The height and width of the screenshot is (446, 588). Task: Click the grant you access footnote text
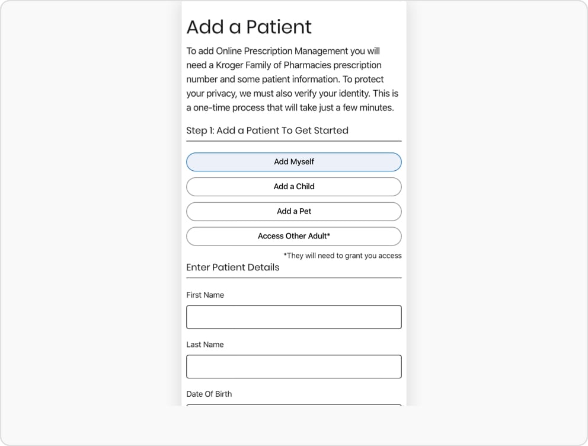tap(343, 256)
